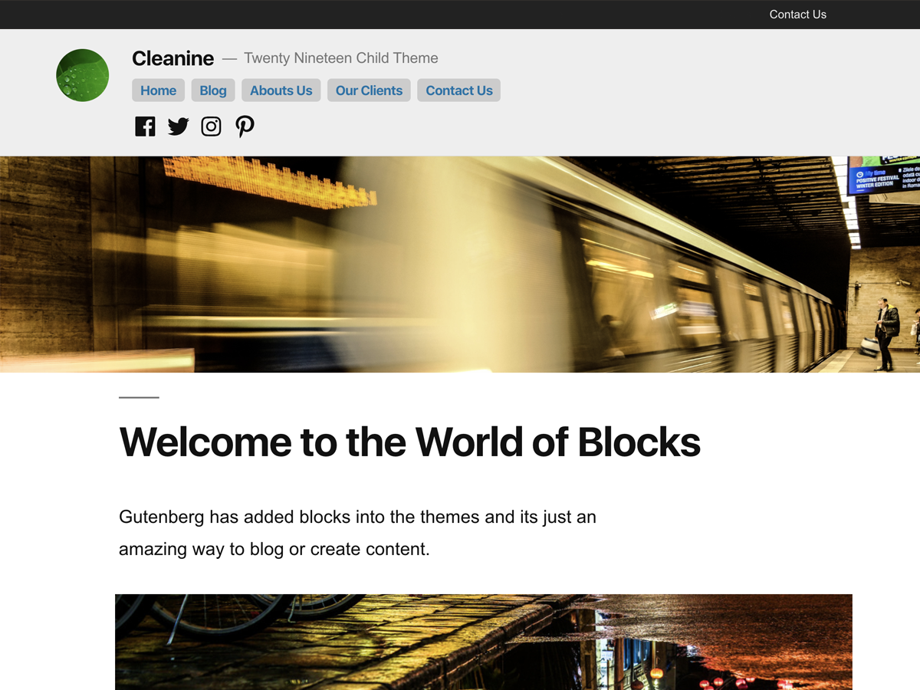This screenshot has height=690, width=920.
Task: Click the short divider line above the heading
Action: (x=138, y=397)
